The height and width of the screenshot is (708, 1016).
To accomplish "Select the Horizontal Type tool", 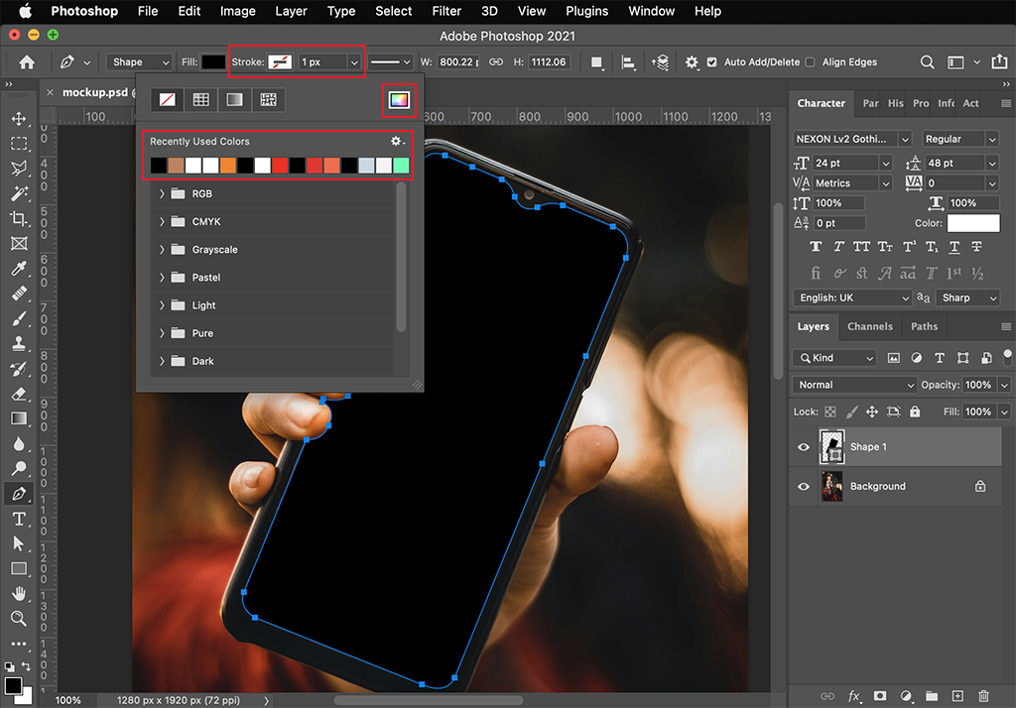I will pyautogui.click(x=19, y=519).
